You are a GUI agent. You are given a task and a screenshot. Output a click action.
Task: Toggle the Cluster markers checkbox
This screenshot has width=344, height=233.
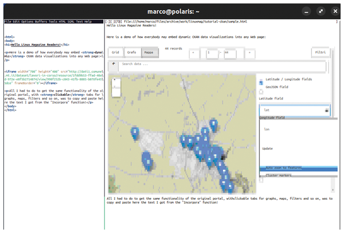click(x=261, y=180)
